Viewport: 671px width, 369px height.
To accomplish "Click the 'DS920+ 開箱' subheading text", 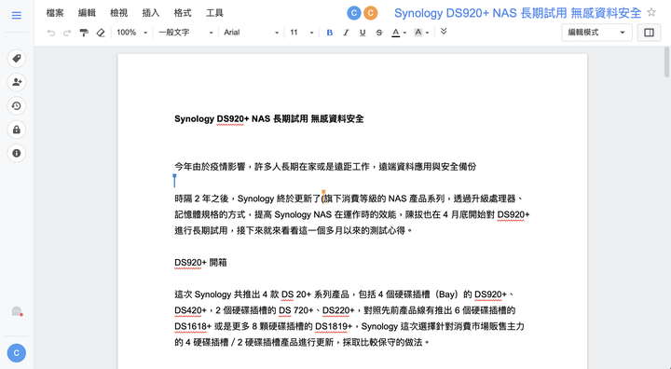I will pyautogui.click(x=200, y=263).
